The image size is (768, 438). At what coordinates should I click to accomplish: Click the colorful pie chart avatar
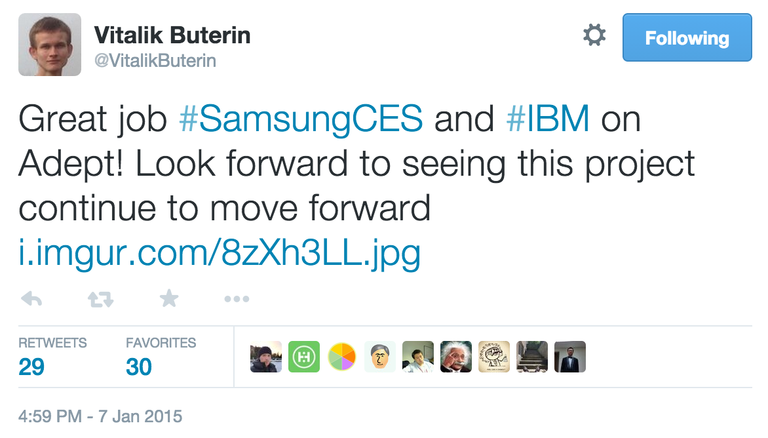coord(342,357)
